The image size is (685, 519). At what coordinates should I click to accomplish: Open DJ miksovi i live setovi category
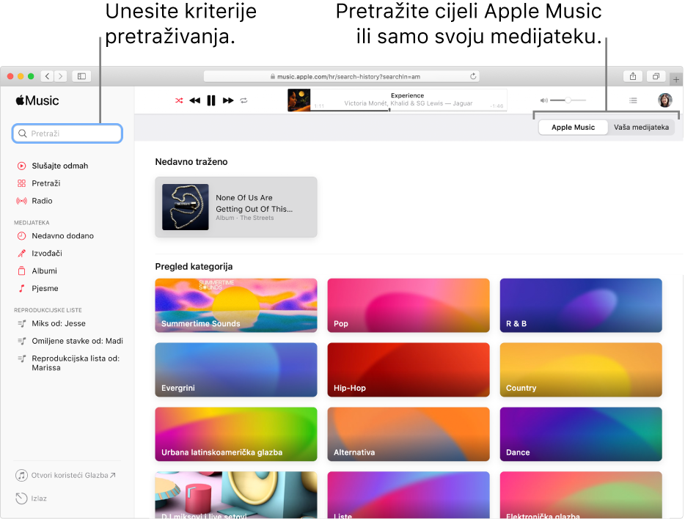click(x=236, y=495)
